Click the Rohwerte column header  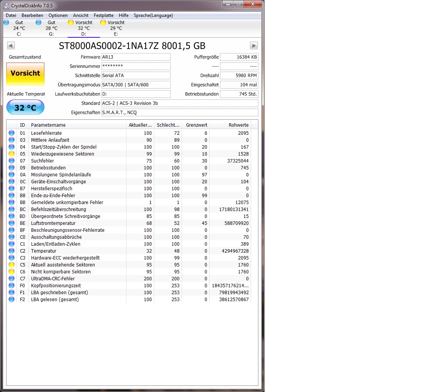[x=230, y=125]
